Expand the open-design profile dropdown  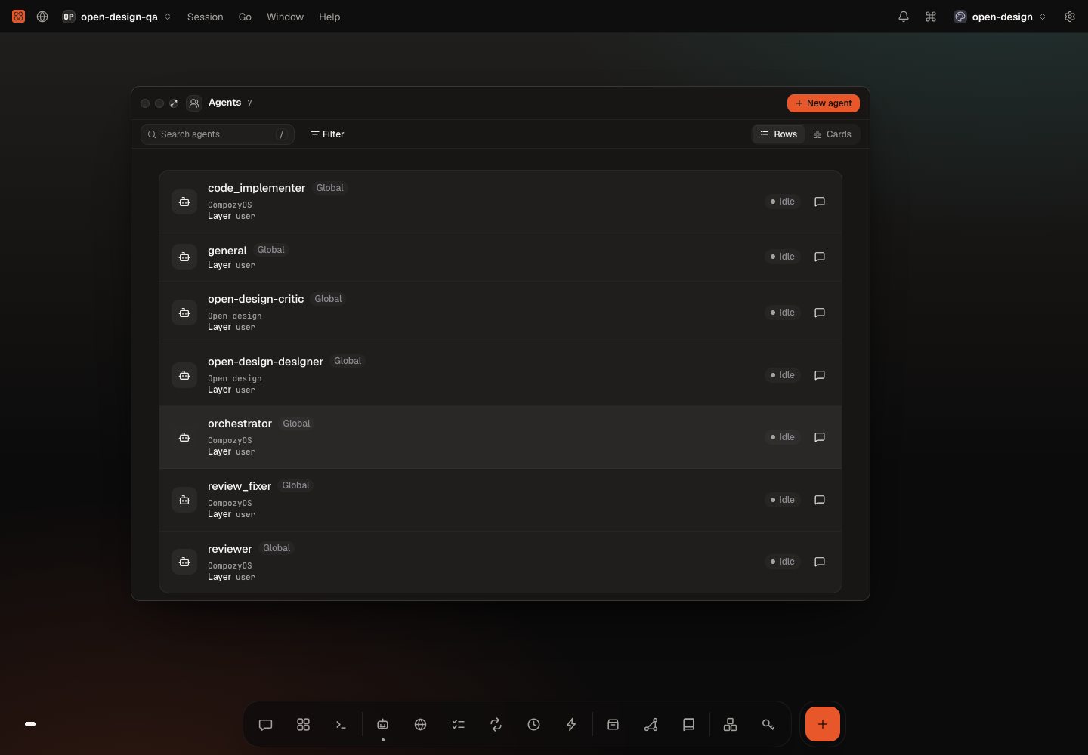click(1000, 17)
